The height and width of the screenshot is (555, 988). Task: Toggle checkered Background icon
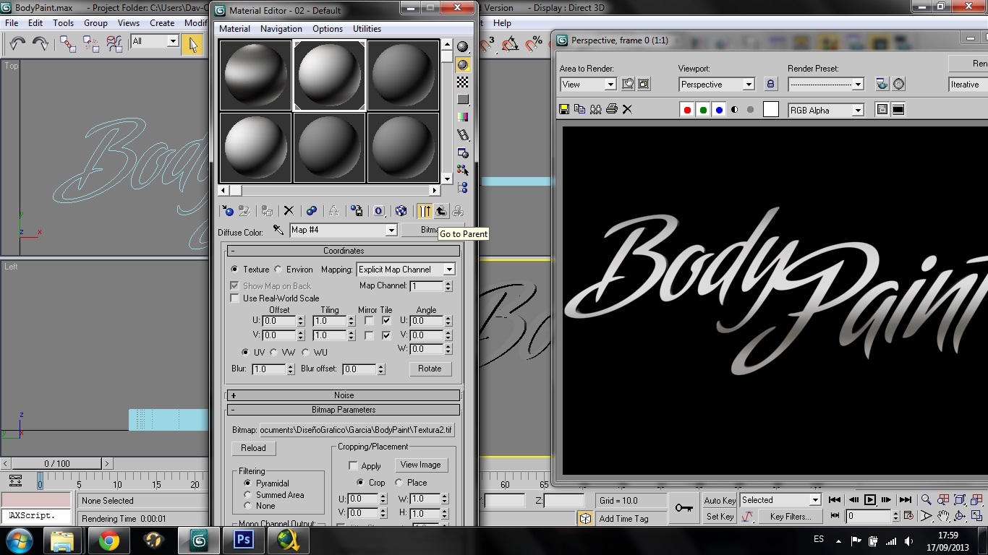(x=463, y=82)
